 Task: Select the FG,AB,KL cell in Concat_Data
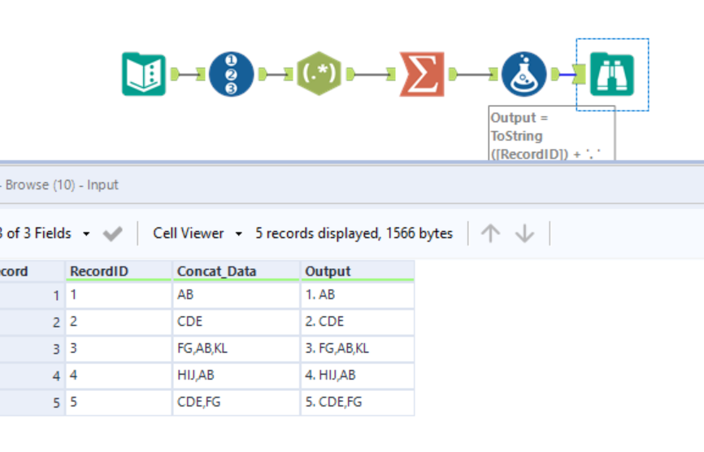tap(236, 348)
